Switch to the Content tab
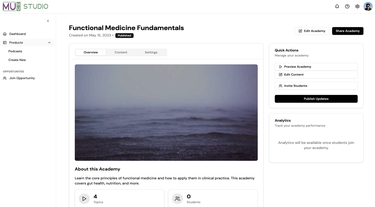The image size is (375, 207). (x=121, y=52)
